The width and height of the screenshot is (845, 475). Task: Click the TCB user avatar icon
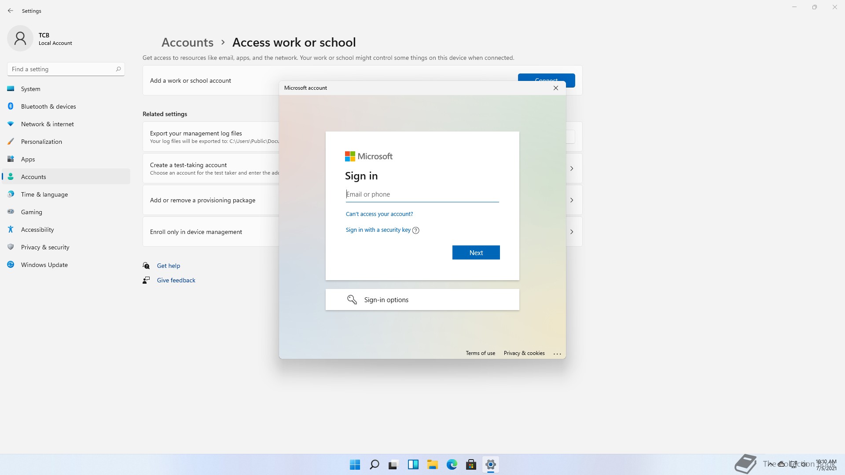20,38
